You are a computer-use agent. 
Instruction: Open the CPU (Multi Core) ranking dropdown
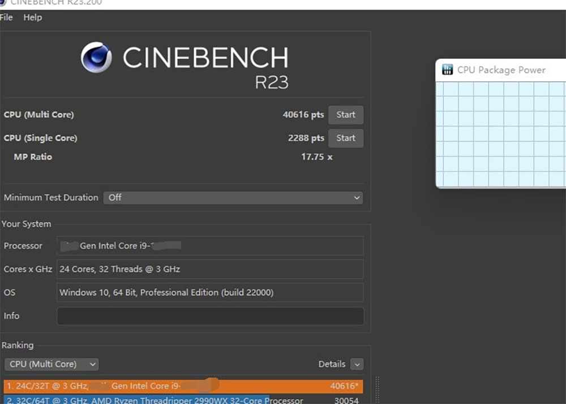point(52,364)
